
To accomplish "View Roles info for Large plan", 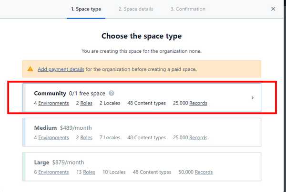I will coord(89,172).
